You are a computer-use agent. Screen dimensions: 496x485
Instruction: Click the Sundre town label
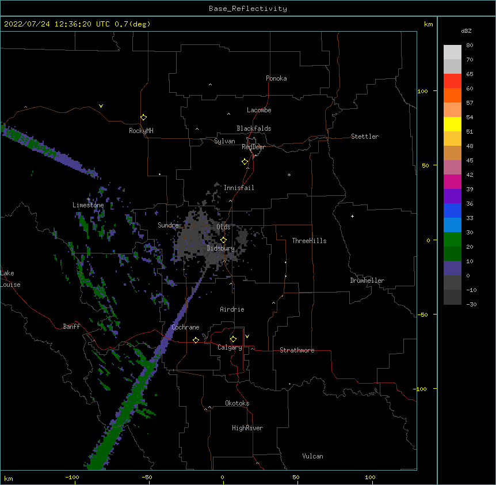pos(168,225)
